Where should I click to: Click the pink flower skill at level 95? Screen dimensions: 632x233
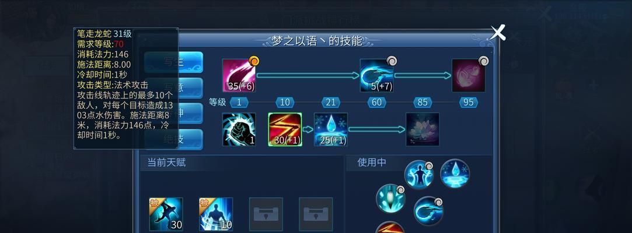click(469, 76)
